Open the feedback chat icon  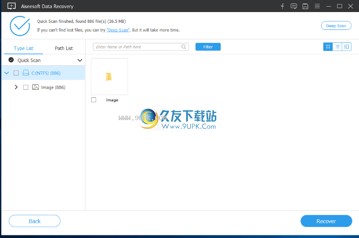[294, 6]
